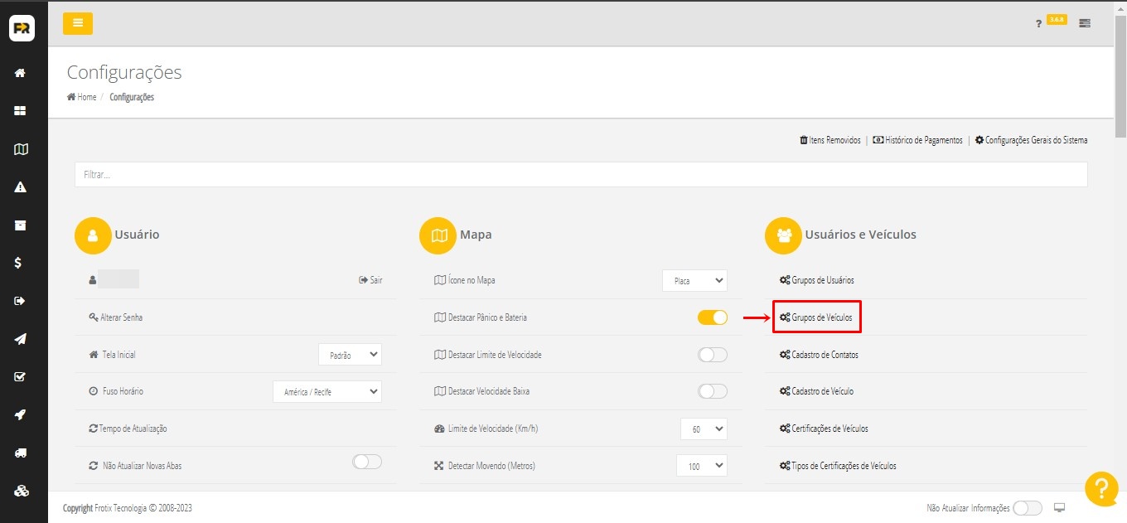Open the map icon in sidebar
Viewport: 1127px width, 523px height.
point(21,149)
